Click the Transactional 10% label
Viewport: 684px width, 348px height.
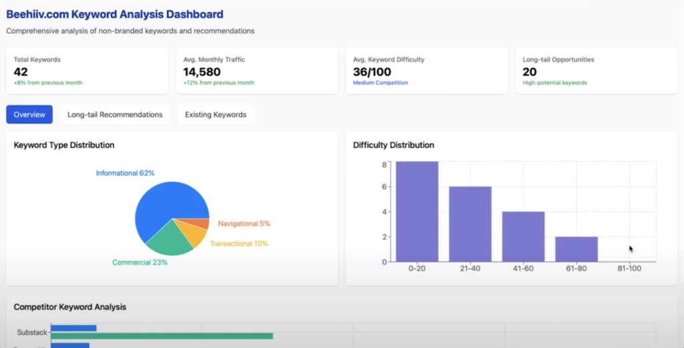point(239,243)
